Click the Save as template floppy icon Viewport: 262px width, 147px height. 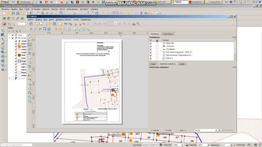[x=54, y=24]
